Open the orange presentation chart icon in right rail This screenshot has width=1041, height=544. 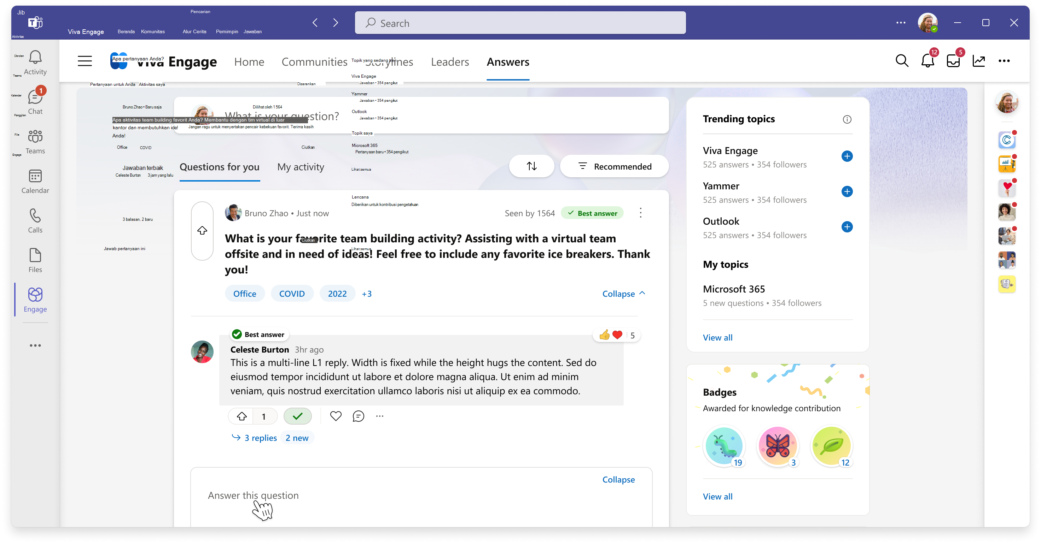click(1007, 164)
